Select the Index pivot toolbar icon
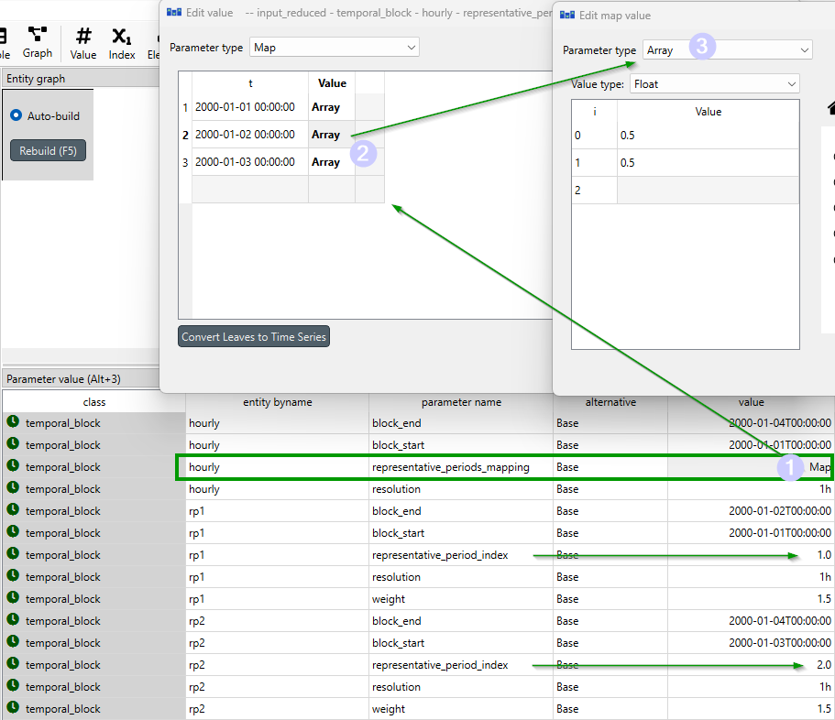Image resolution: width=835 pixels, height=720 pixels. (122, 41)
